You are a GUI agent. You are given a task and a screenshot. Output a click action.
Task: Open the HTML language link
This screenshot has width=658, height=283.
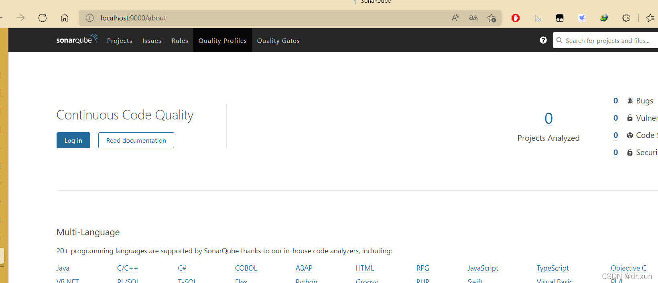(365, 268)
